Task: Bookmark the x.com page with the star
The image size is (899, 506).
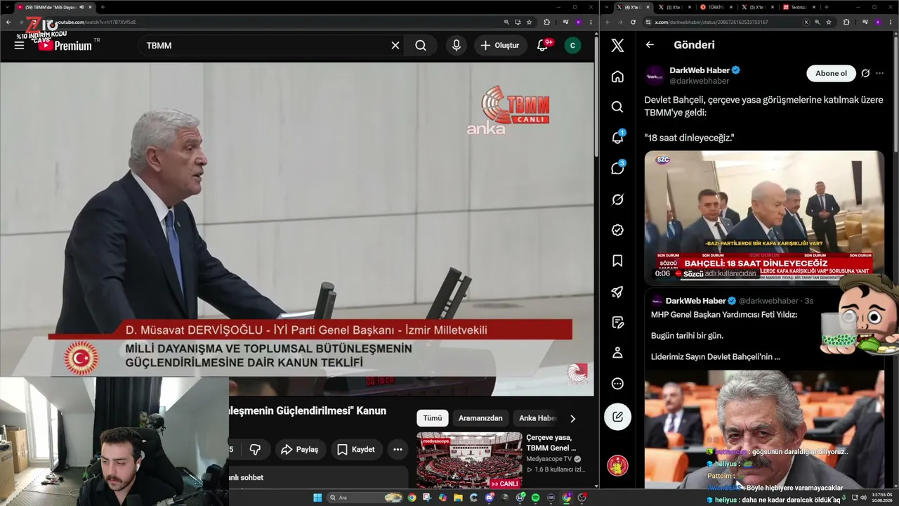Action: pyautogui.click(x=829, y=22)
